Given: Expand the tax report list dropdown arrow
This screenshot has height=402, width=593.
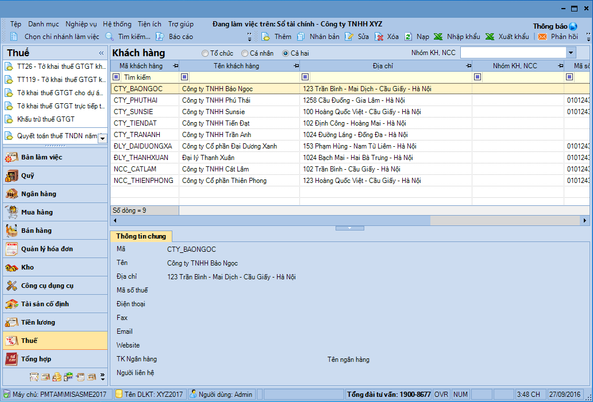Looking at the screenshot, I should [102, 138].
